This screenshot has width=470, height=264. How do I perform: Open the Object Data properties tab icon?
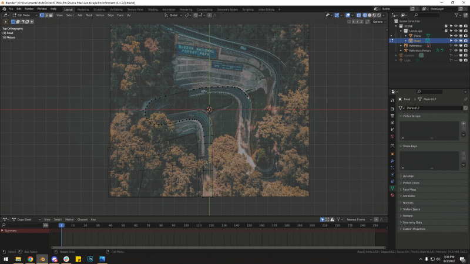point(392,189)
